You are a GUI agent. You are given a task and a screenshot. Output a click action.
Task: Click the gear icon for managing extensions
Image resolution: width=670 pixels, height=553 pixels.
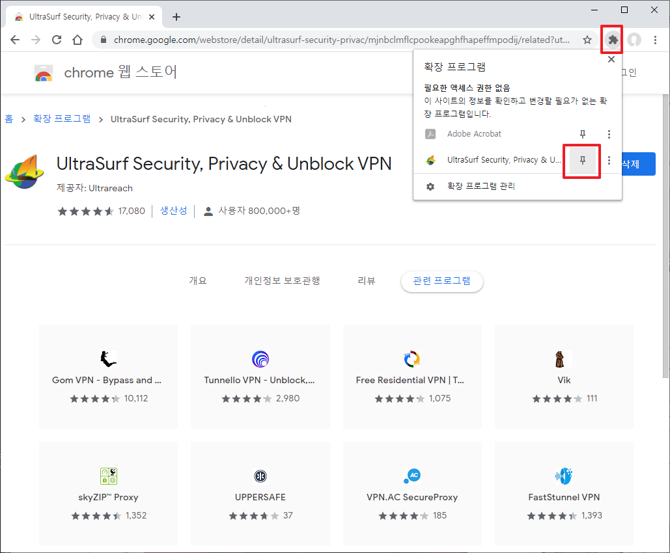point(430,187)
